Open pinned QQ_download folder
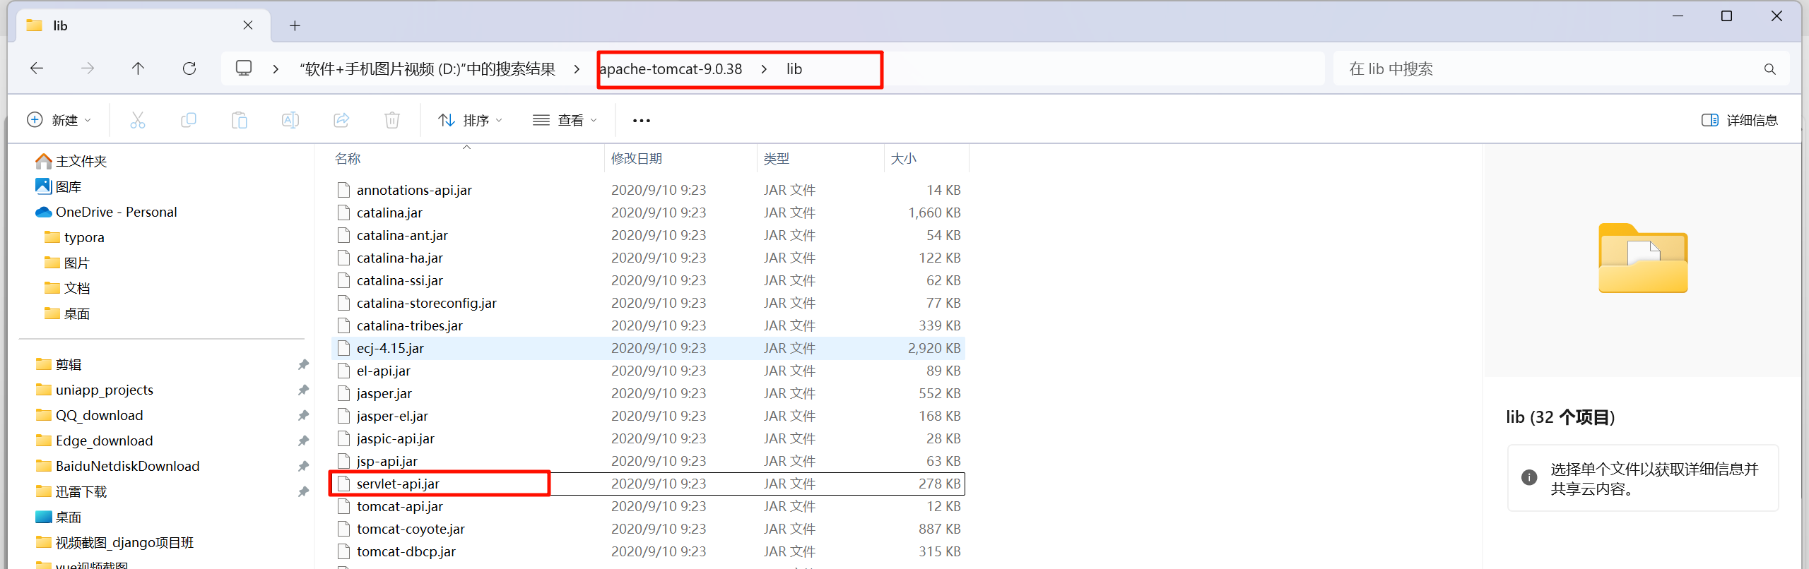The image size is (1809, 569). [x=89, y=416]
